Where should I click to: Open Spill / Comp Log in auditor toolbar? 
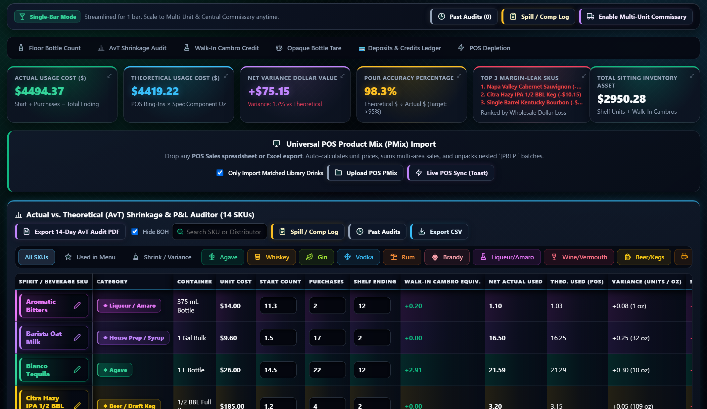(308, 232)
